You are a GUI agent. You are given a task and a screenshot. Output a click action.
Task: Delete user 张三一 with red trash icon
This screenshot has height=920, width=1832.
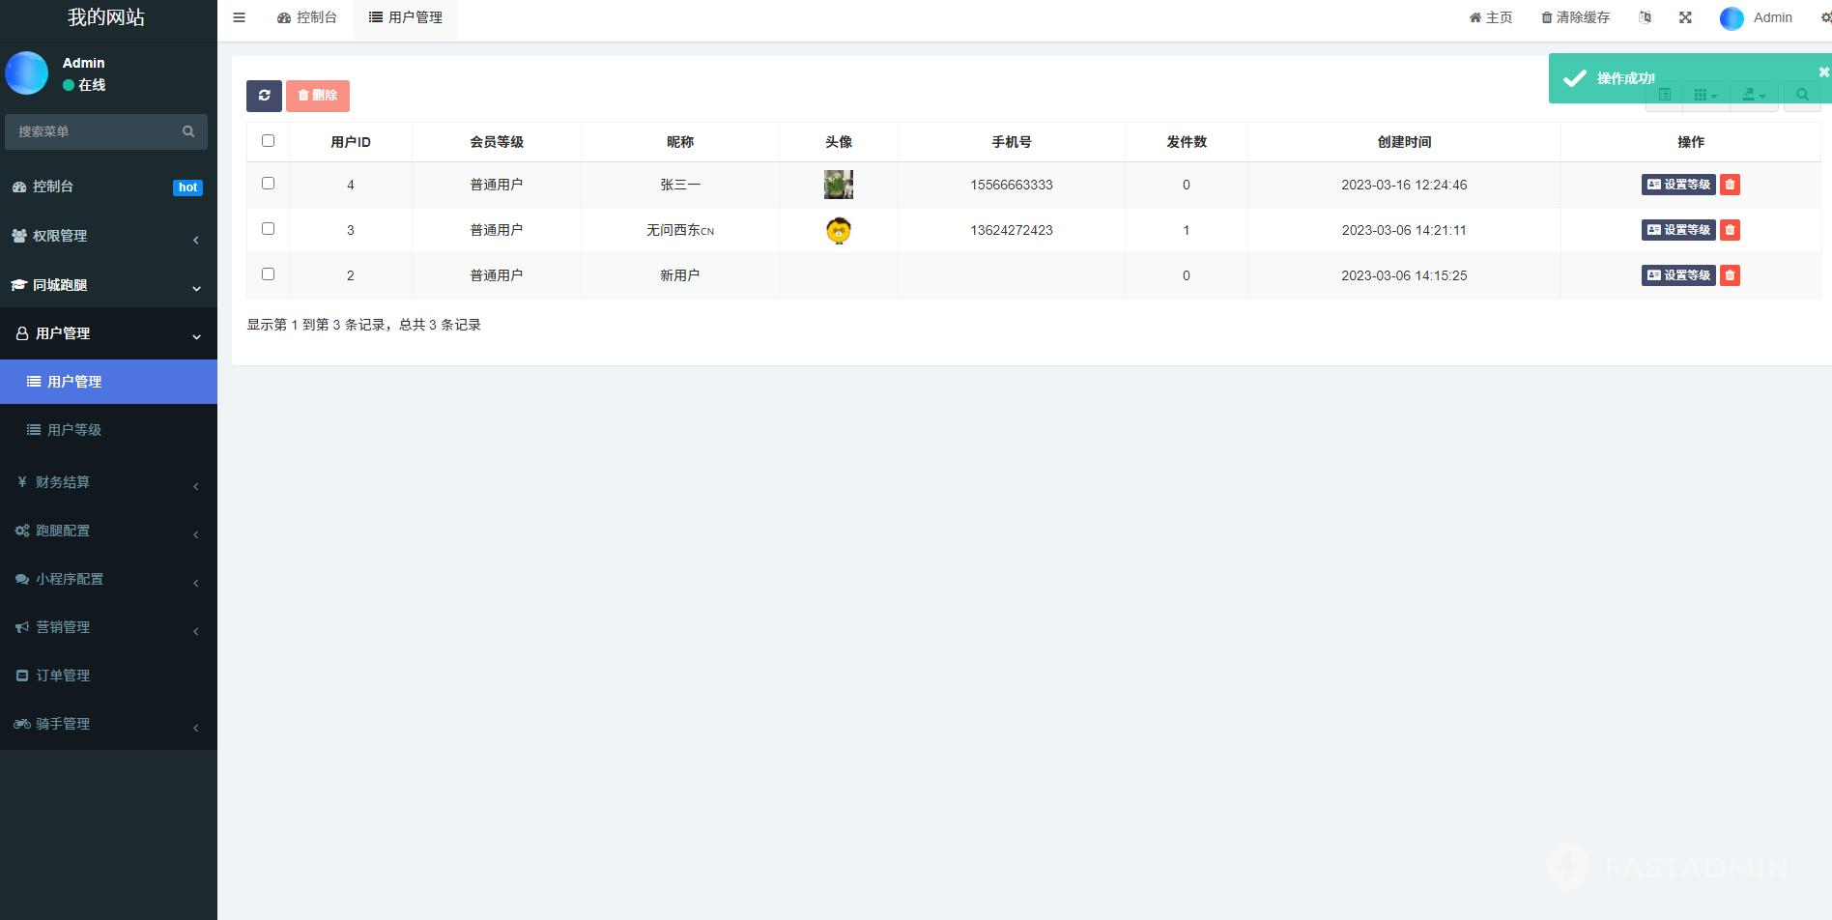(x=1730, y=185)
